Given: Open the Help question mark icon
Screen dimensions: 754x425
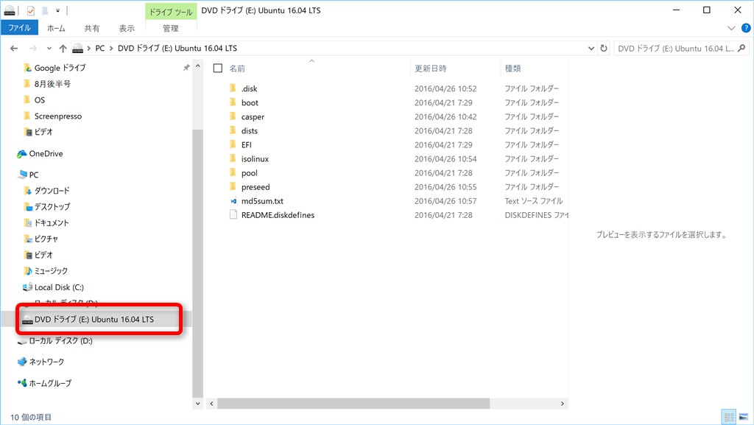Looking at the screenshot, I should click(746, 29).
